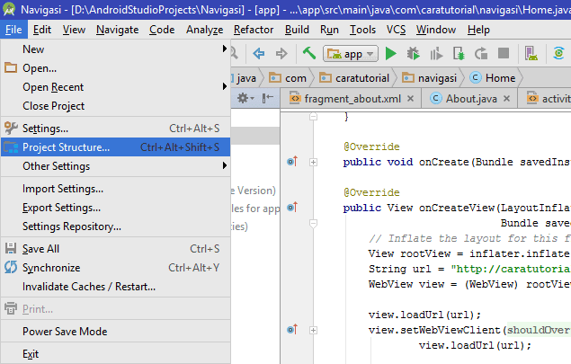Click the Synchronize refresh icon in menu
The width and height of the screenshot is (571, 364).
tap(11, 267)
